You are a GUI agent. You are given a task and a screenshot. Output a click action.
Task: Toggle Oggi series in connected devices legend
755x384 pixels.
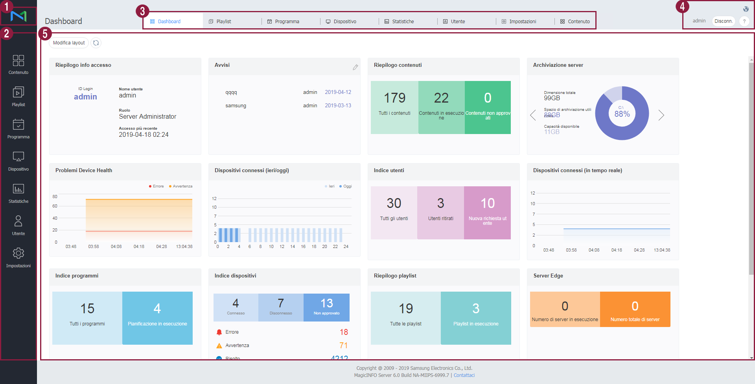click(346, 186)
